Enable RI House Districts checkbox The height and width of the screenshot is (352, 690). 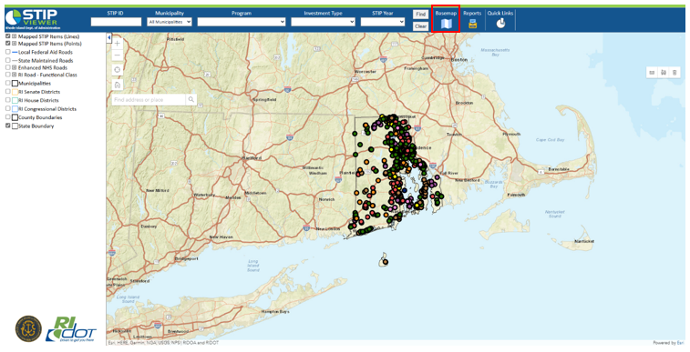(8, 100)
